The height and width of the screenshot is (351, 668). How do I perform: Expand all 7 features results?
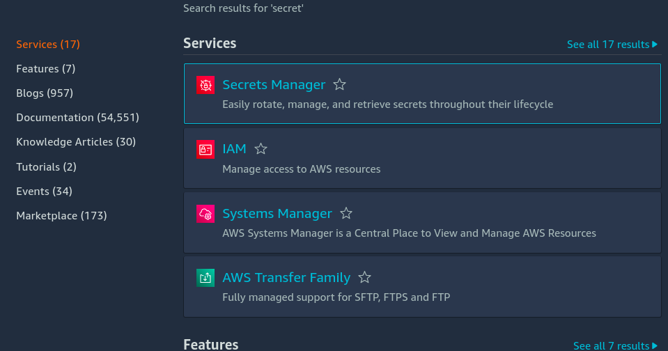614,346
